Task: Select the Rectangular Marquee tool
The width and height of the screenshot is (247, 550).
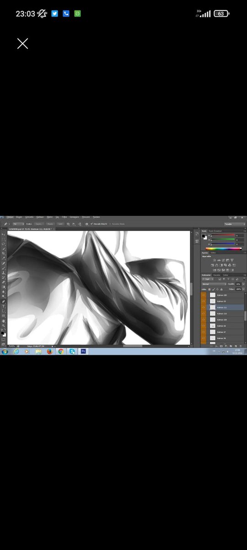Action: (x=4, y=239)
